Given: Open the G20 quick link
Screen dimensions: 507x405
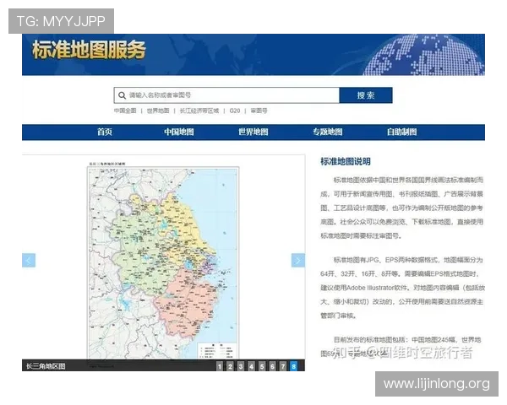Looking at the screenshot, I should (235, 111).
